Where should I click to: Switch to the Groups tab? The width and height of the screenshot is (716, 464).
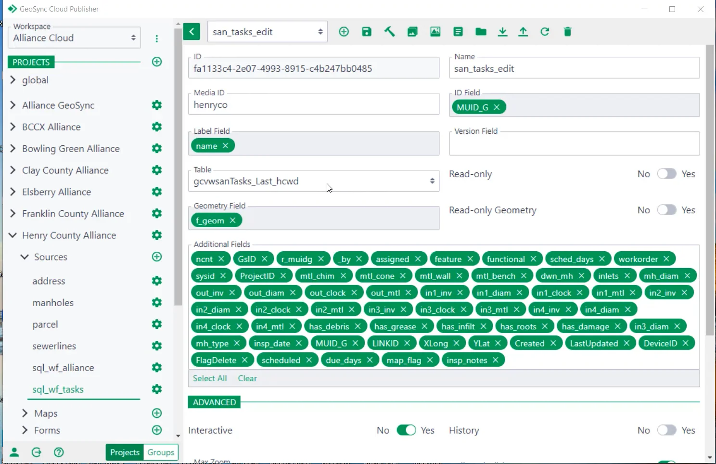click(161, 452)
